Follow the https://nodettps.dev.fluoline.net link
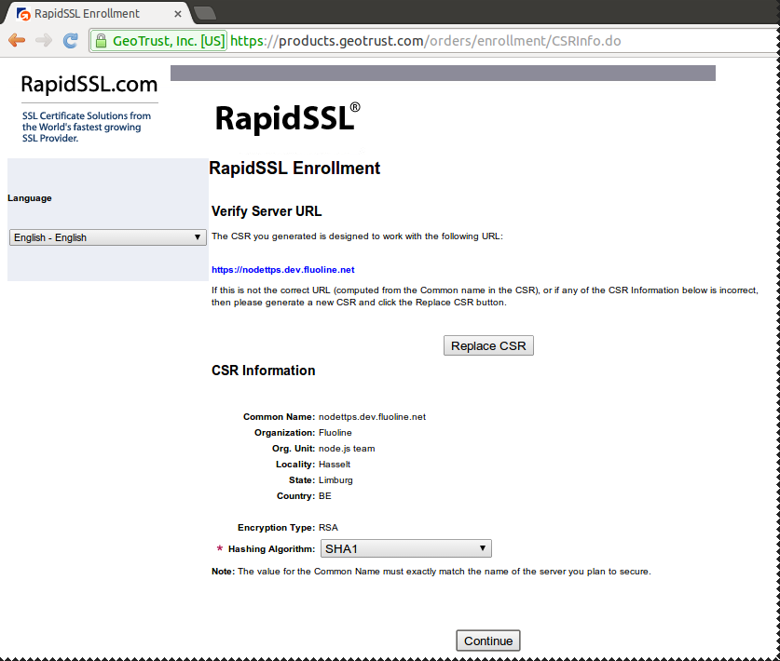 [283, 270]
